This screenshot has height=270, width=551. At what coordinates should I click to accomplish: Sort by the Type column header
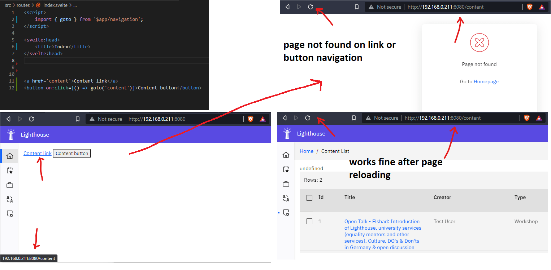[520, 197]
